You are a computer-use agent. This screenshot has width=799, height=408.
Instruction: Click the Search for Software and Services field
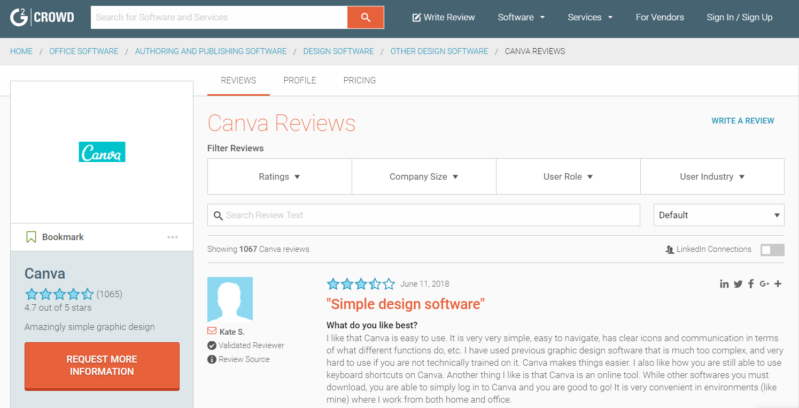tap(219, 17)
